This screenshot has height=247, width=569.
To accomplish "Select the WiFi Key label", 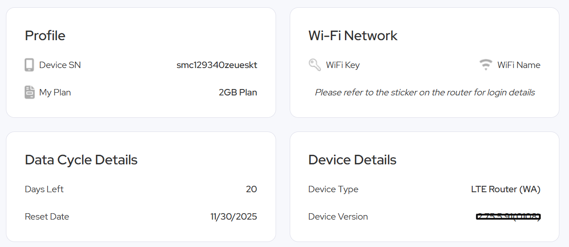I will click(x=343, y=65).
